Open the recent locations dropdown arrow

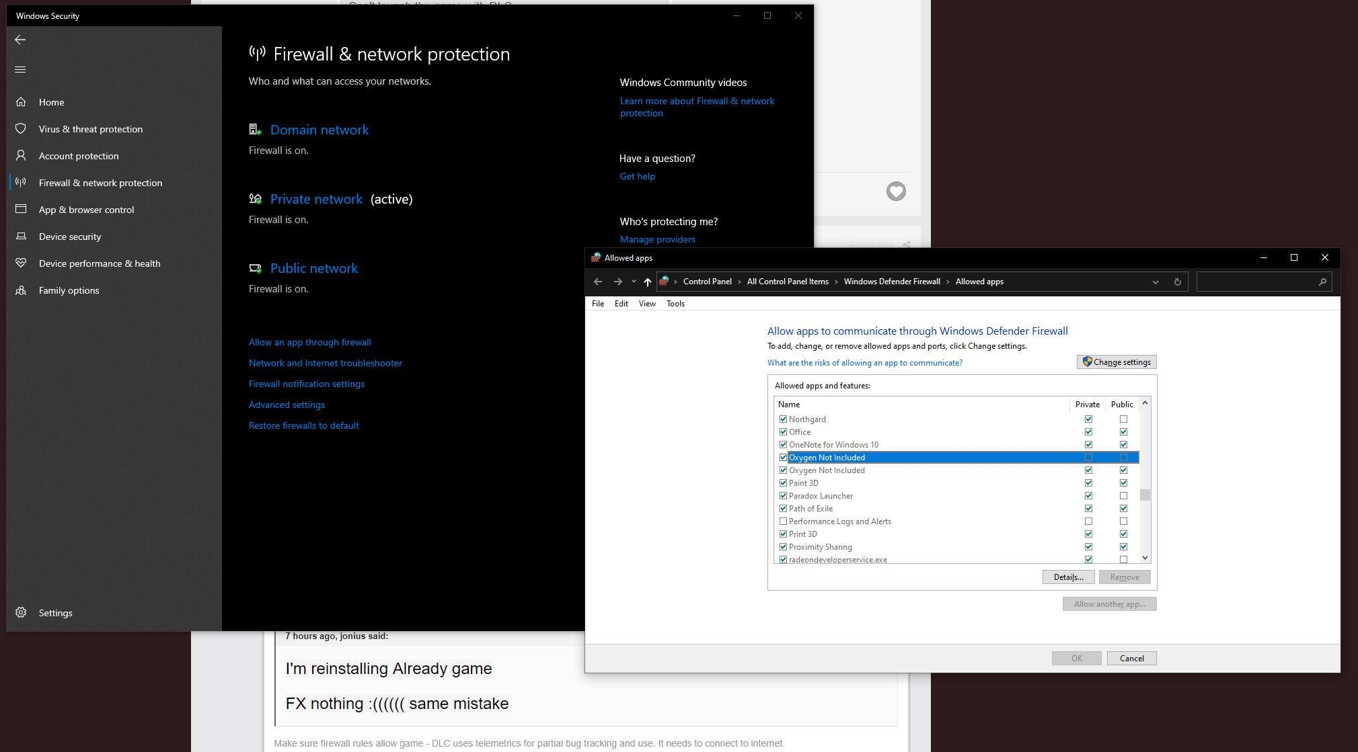point(633,282)
